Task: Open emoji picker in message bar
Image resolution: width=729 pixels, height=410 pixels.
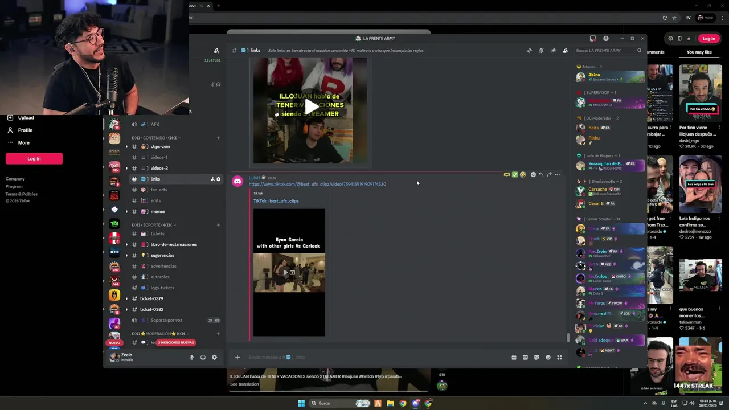Action: click(x=548, y=357)
